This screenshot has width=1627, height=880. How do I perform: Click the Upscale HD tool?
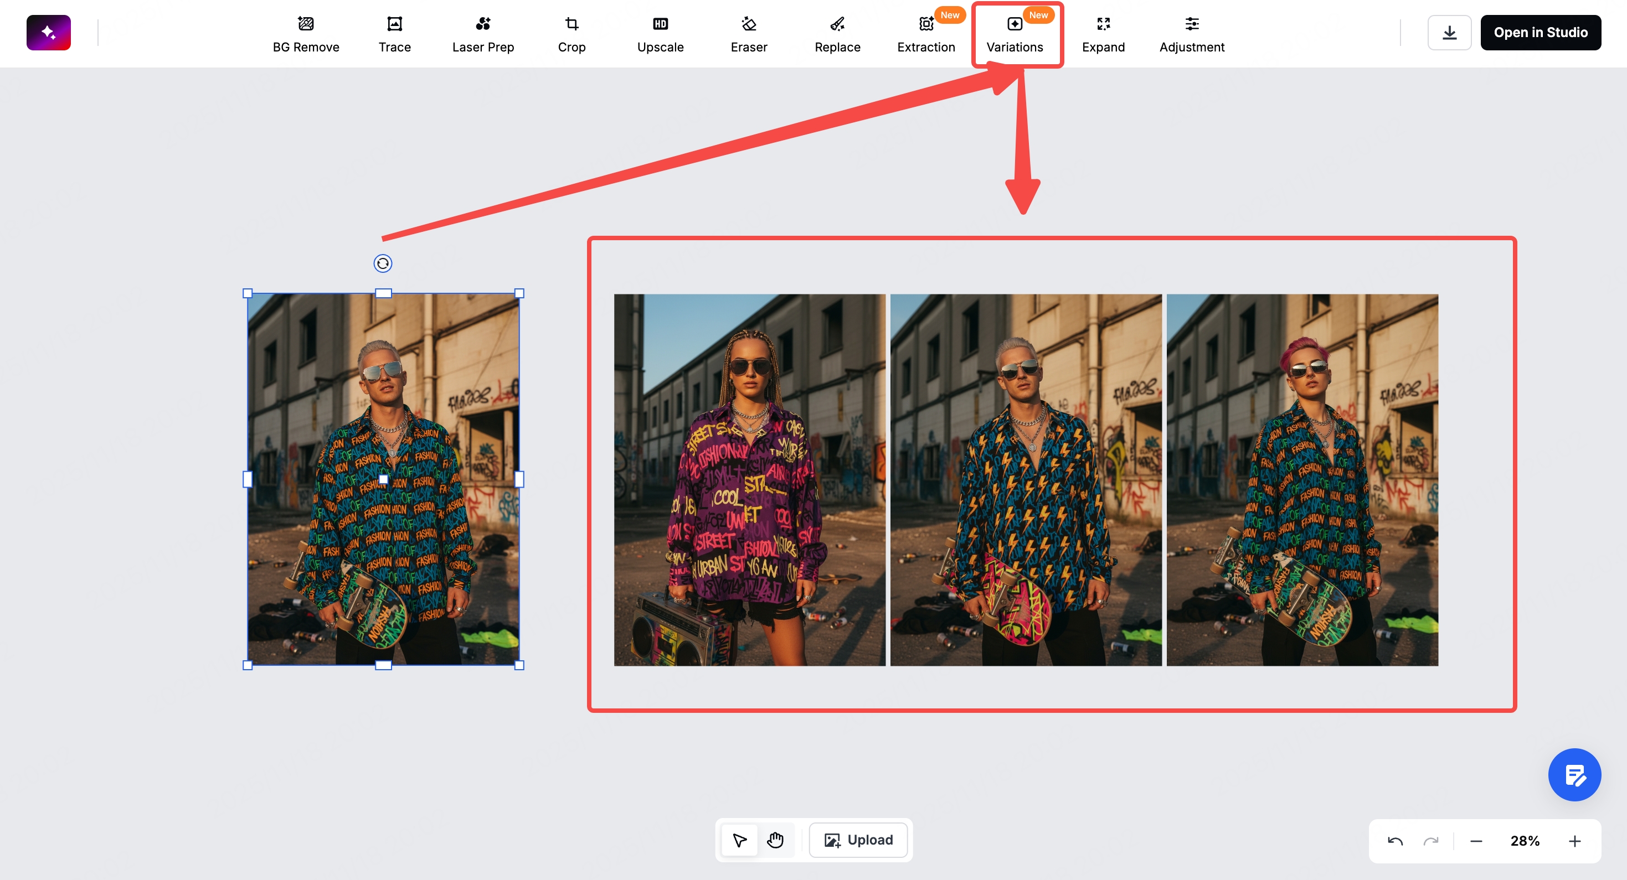tap(660, 34)
